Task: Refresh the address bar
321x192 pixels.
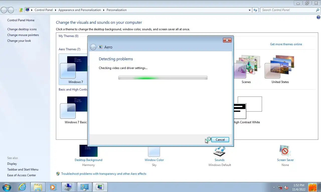Action: [x=255, y=10]
